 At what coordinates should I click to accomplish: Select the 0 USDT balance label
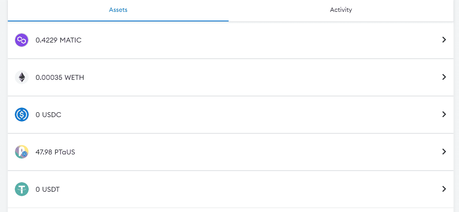48,189
